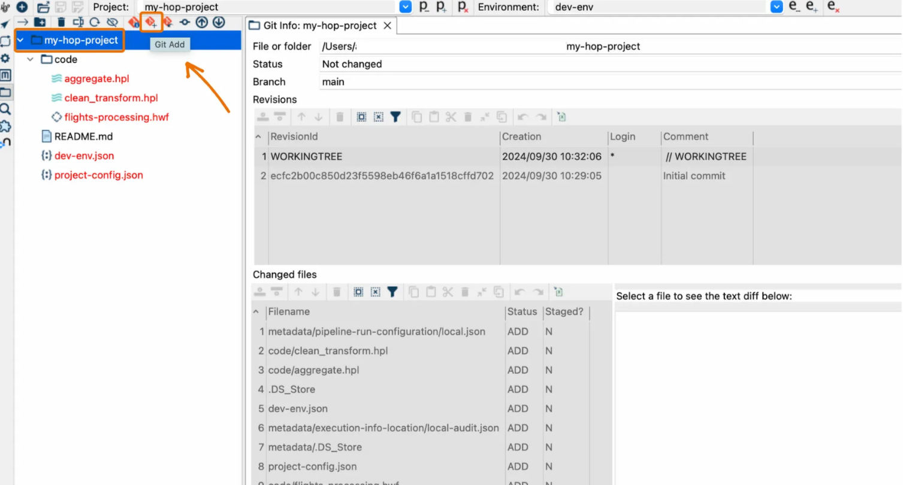Click the Git Add toolbar icon
Viewport: 903px width, 485px height.
[152, 23]
